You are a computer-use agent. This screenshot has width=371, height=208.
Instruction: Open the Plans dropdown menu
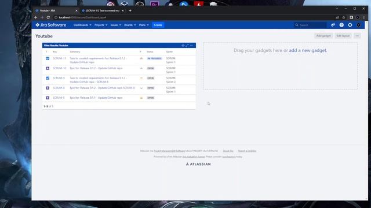point(144,25)
